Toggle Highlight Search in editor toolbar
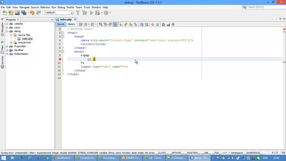Image resolution: width=286 pixels, height=161 pixels. pos(115,24)
